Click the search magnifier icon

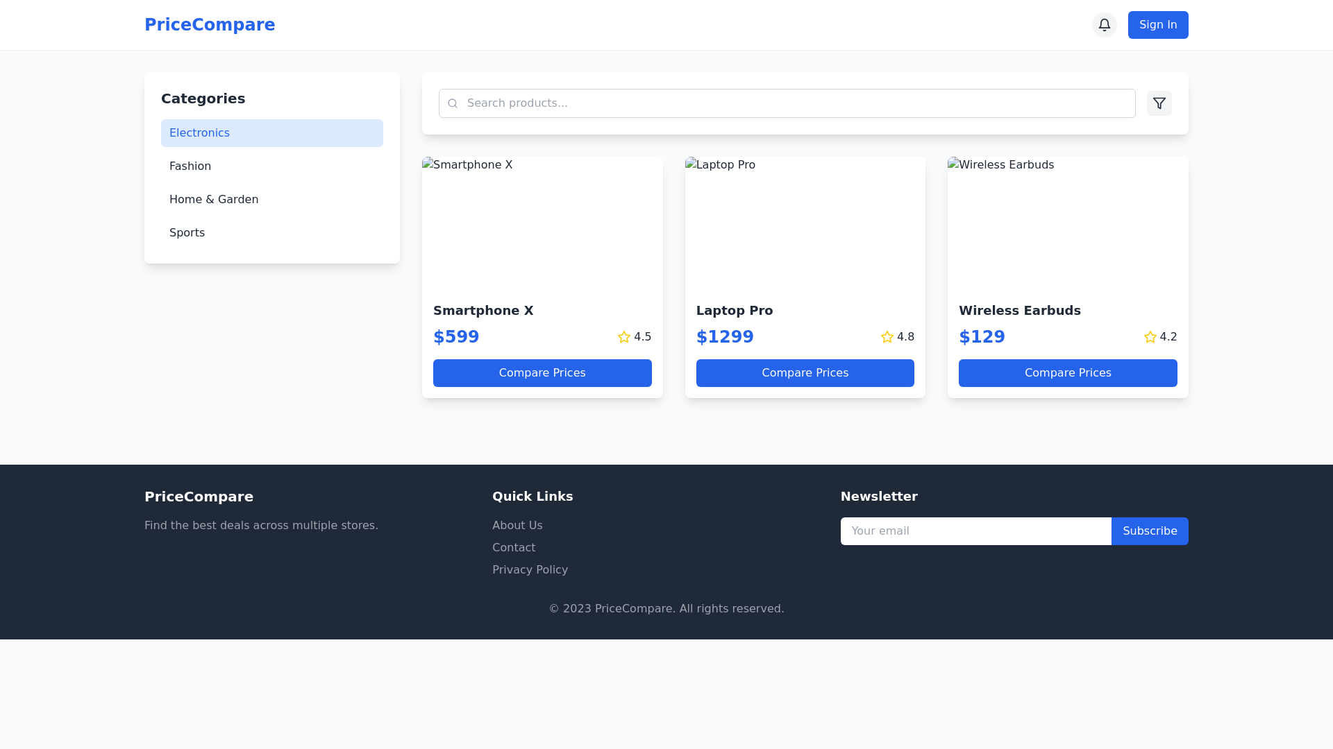point(453,103)
